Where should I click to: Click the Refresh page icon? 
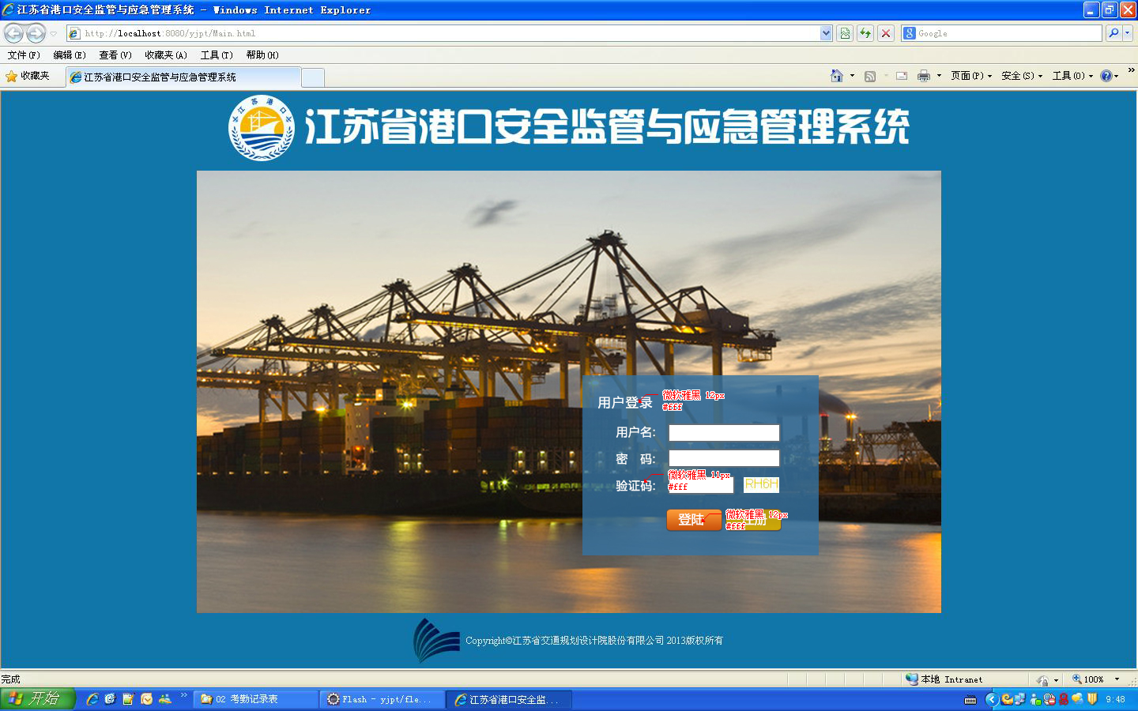pos(865,33)
